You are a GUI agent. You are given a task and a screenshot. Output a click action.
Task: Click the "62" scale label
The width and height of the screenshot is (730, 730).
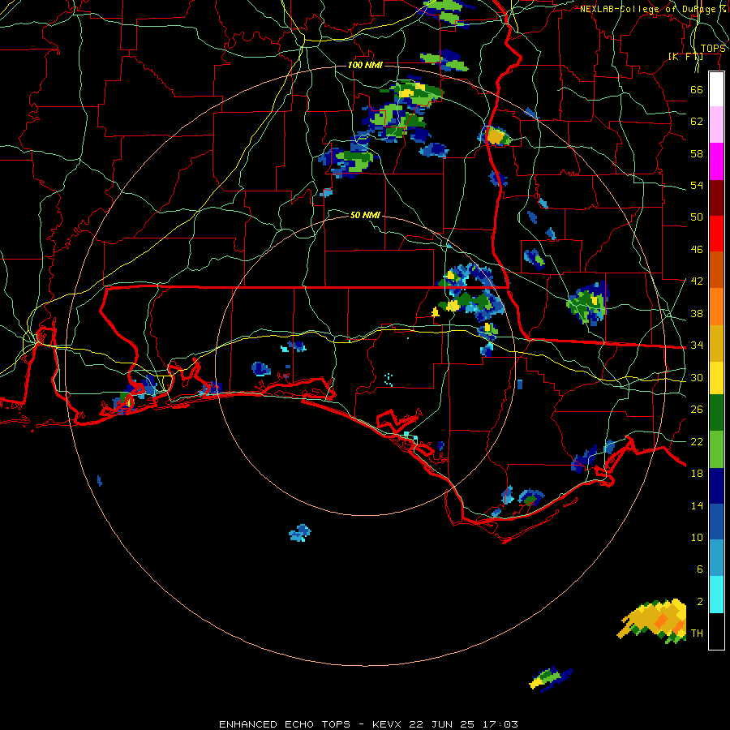click(x=697, y=122)
